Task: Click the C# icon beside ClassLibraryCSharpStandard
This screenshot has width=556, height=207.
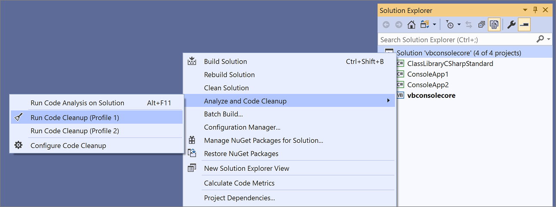Action: tap(400, 63)
